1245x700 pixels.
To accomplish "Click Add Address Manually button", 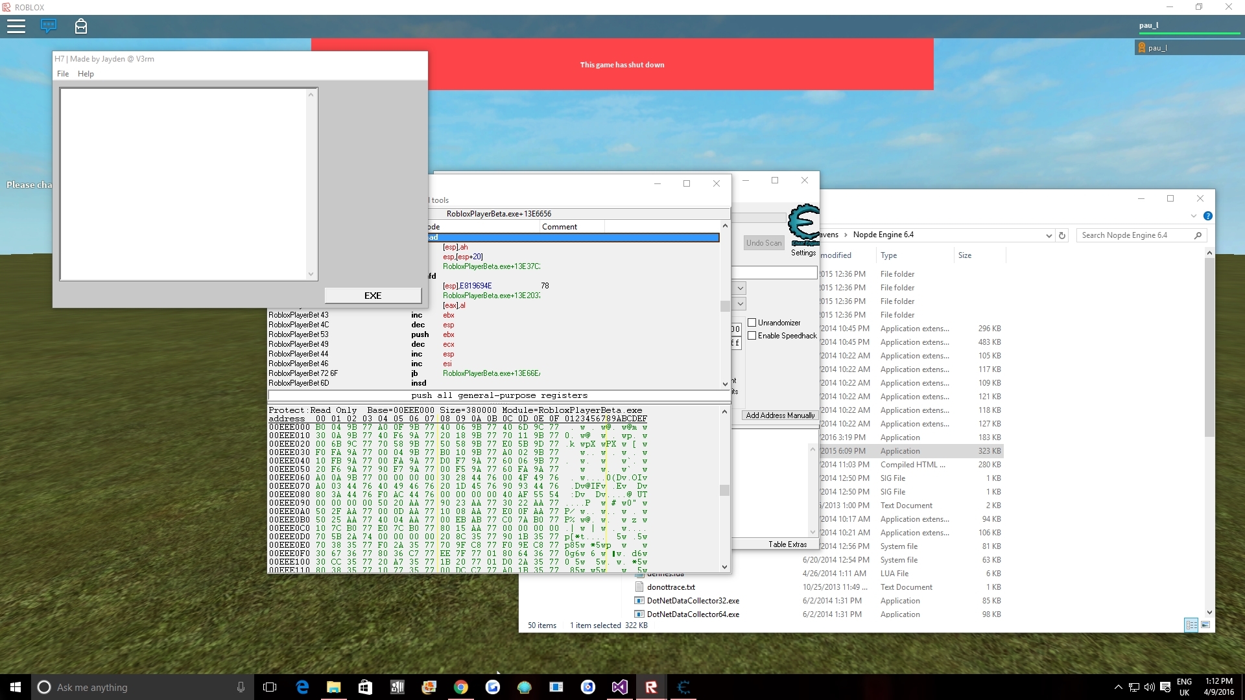I will (x=780, y=415).
